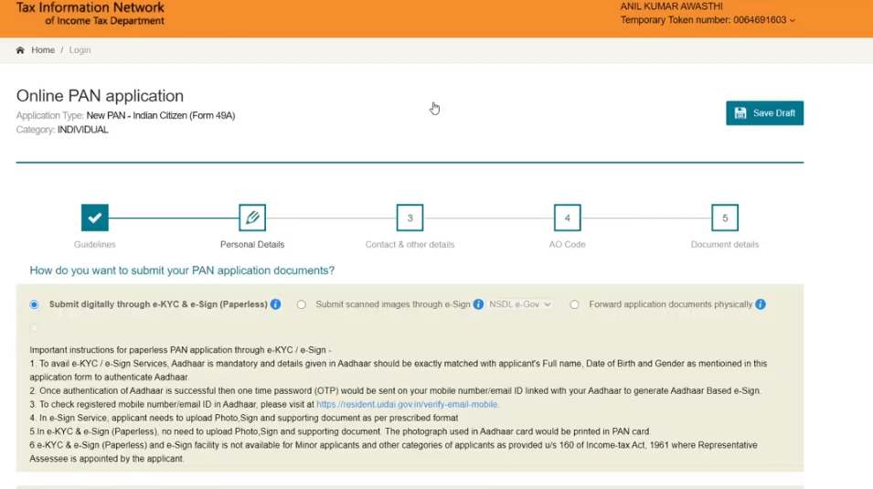The image size is (873, 489).
Task: Click the AO Code step label
Action: (568, 245)
